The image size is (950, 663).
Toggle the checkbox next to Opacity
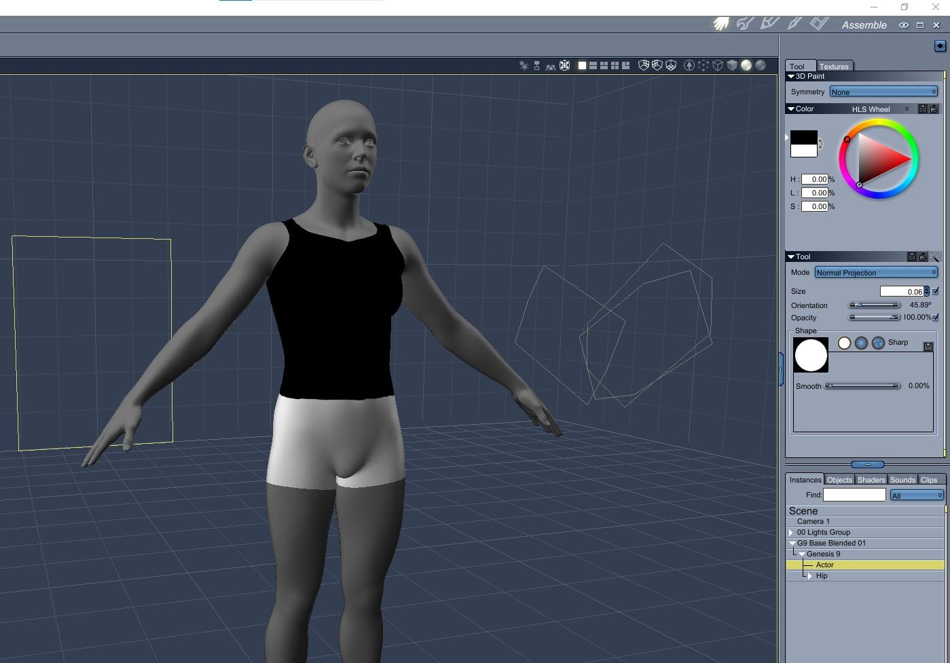(936, 317)
